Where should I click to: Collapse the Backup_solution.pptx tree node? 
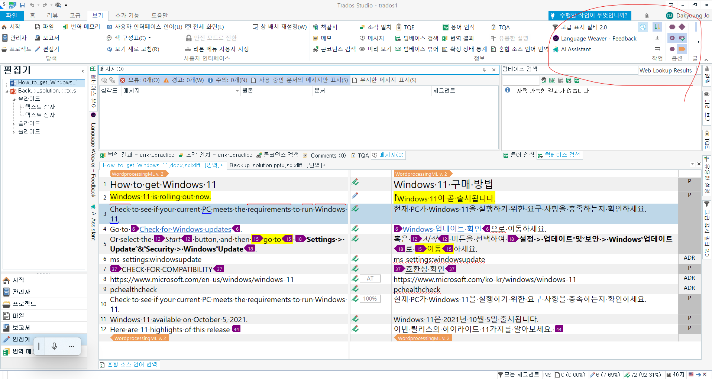[7, 91]
